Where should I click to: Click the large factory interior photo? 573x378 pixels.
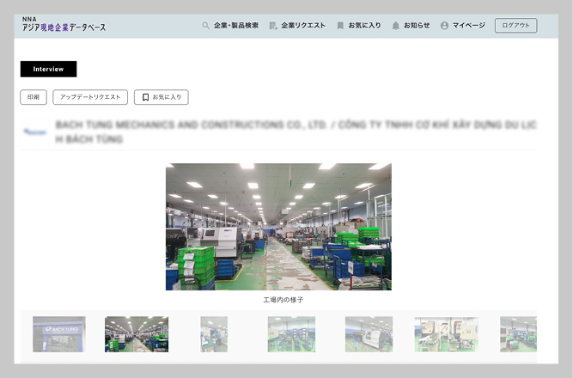278,227
